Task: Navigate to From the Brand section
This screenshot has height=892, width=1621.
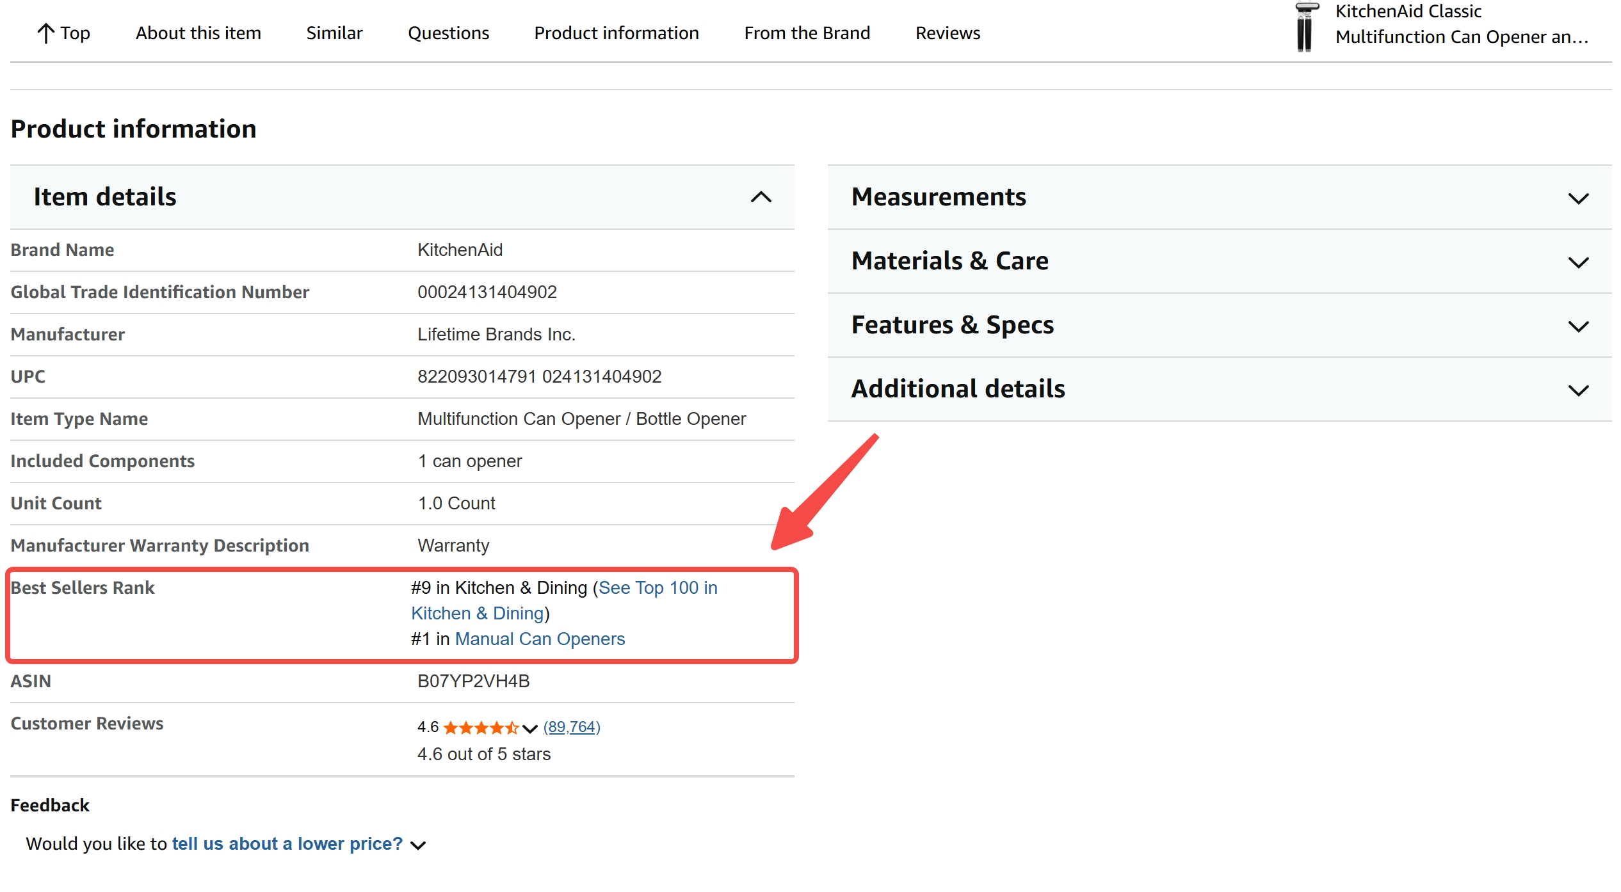Action: [807, 33]
